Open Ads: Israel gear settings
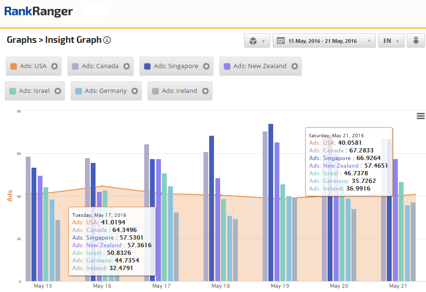 (x=58, y=91)
